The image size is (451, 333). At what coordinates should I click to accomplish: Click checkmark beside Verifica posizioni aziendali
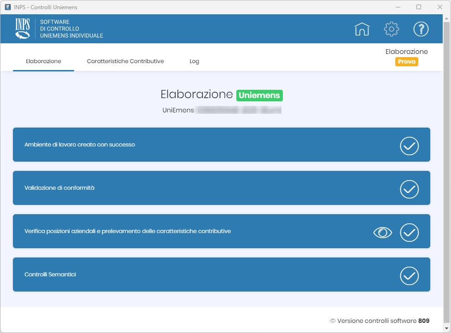[x=409, y=233]
